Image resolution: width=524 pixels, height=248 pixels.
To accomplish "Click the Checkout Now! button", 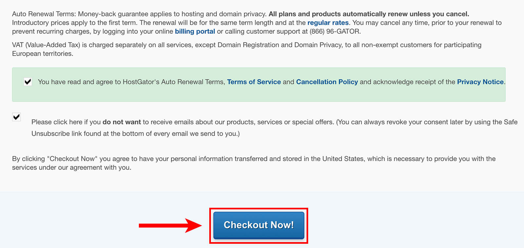I will [x=259, y=225].
